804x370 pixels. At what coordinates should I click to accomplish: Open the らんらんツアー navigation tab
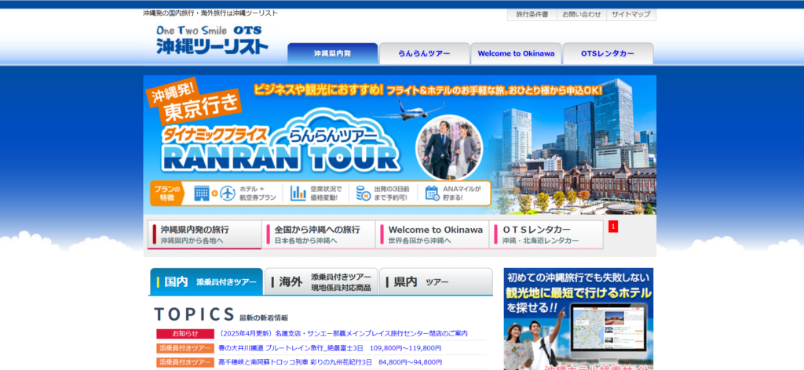click(424, 54)
